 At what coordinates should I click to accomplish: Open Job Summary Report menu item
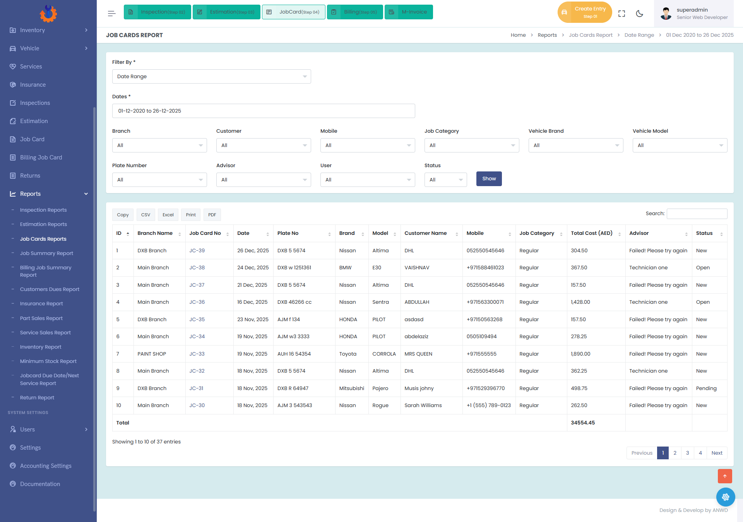(46, 253)
